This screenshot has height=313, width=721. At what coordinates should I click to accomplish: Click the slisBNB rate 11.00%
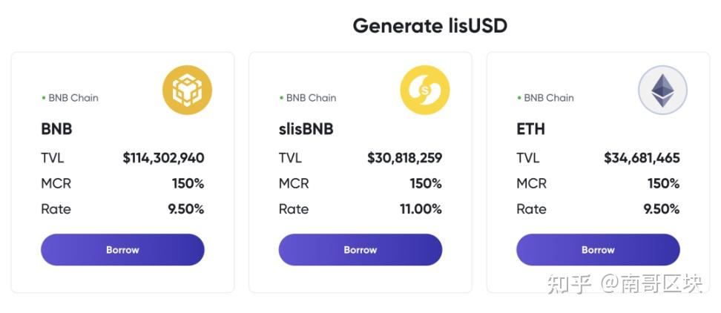(421, 210)
